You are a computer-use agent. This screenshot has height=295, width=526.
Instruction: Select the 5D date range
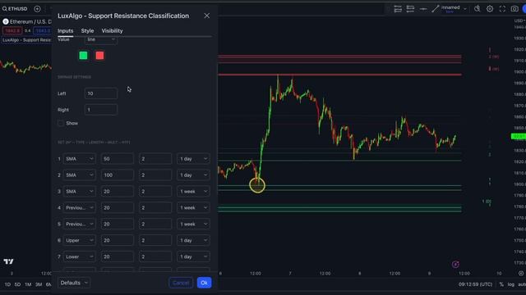(x=18, y=284)
